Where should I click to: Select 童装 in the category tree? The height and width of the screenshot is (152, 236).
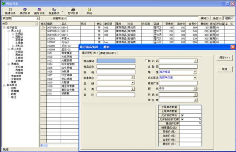click(14, 82)
